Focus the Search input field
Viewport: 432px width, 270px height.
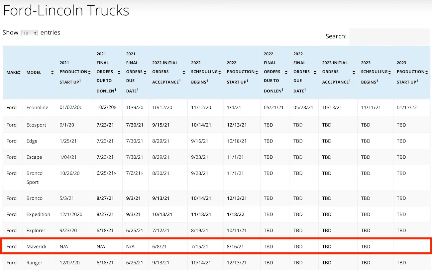coord(389,36)
